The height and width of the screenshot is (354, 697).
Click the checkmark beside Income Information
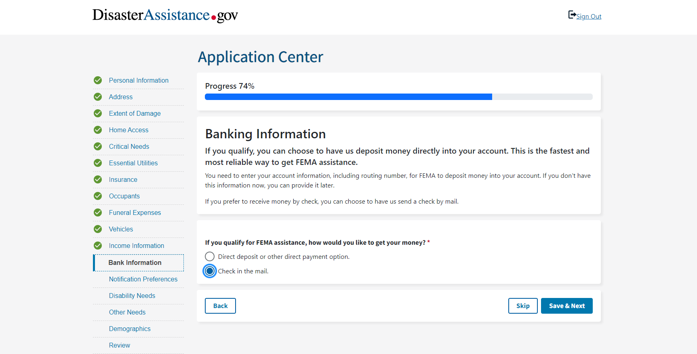click(98, 246)
